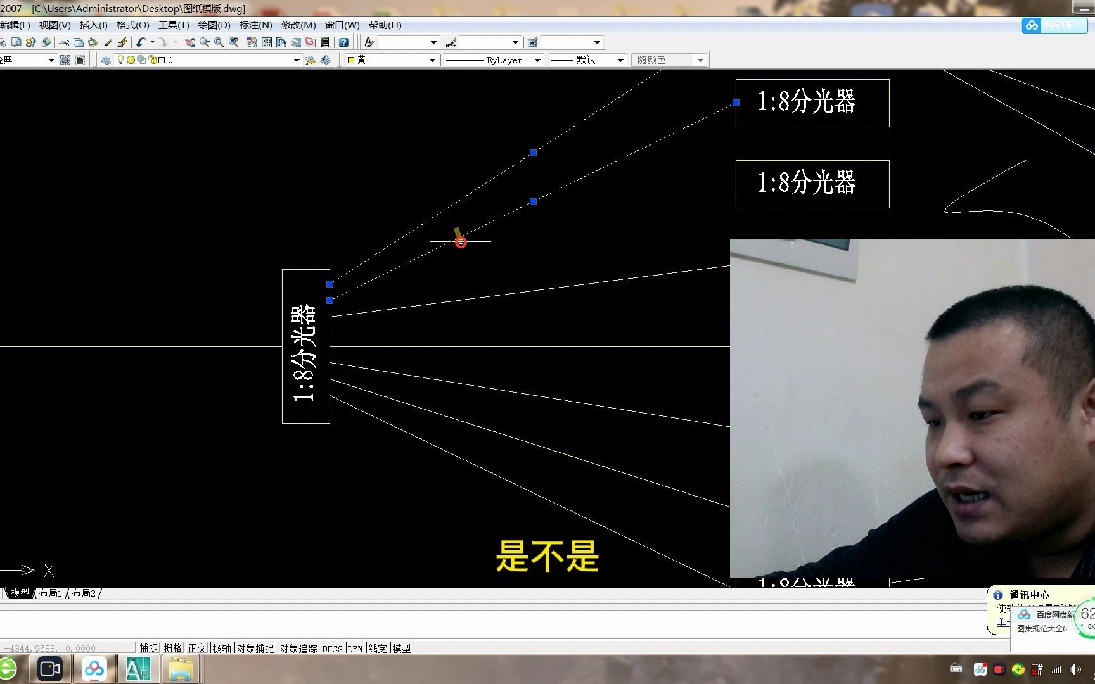Screen dimensions: 1095x684
Task: Open the 插入(I) menu
Action: [x=94, y=25]
